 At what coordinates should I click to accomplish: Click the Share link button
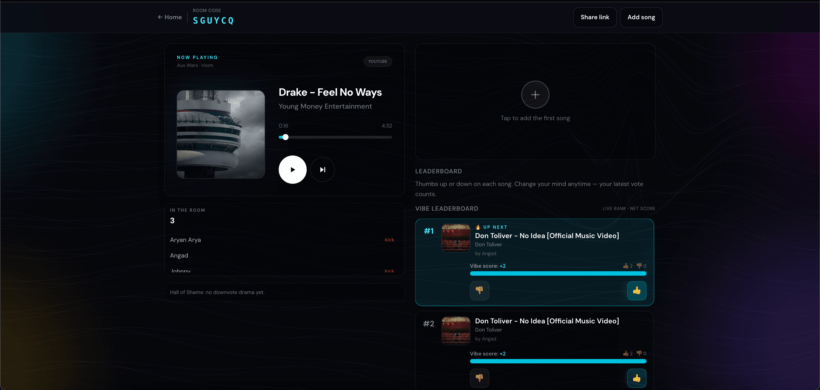(595, 17)
